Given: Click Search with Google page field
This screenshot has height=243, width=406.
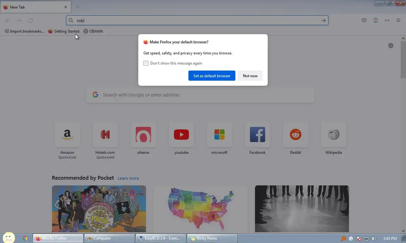Looking at the screenshot, I should click(x=200, y=95).
